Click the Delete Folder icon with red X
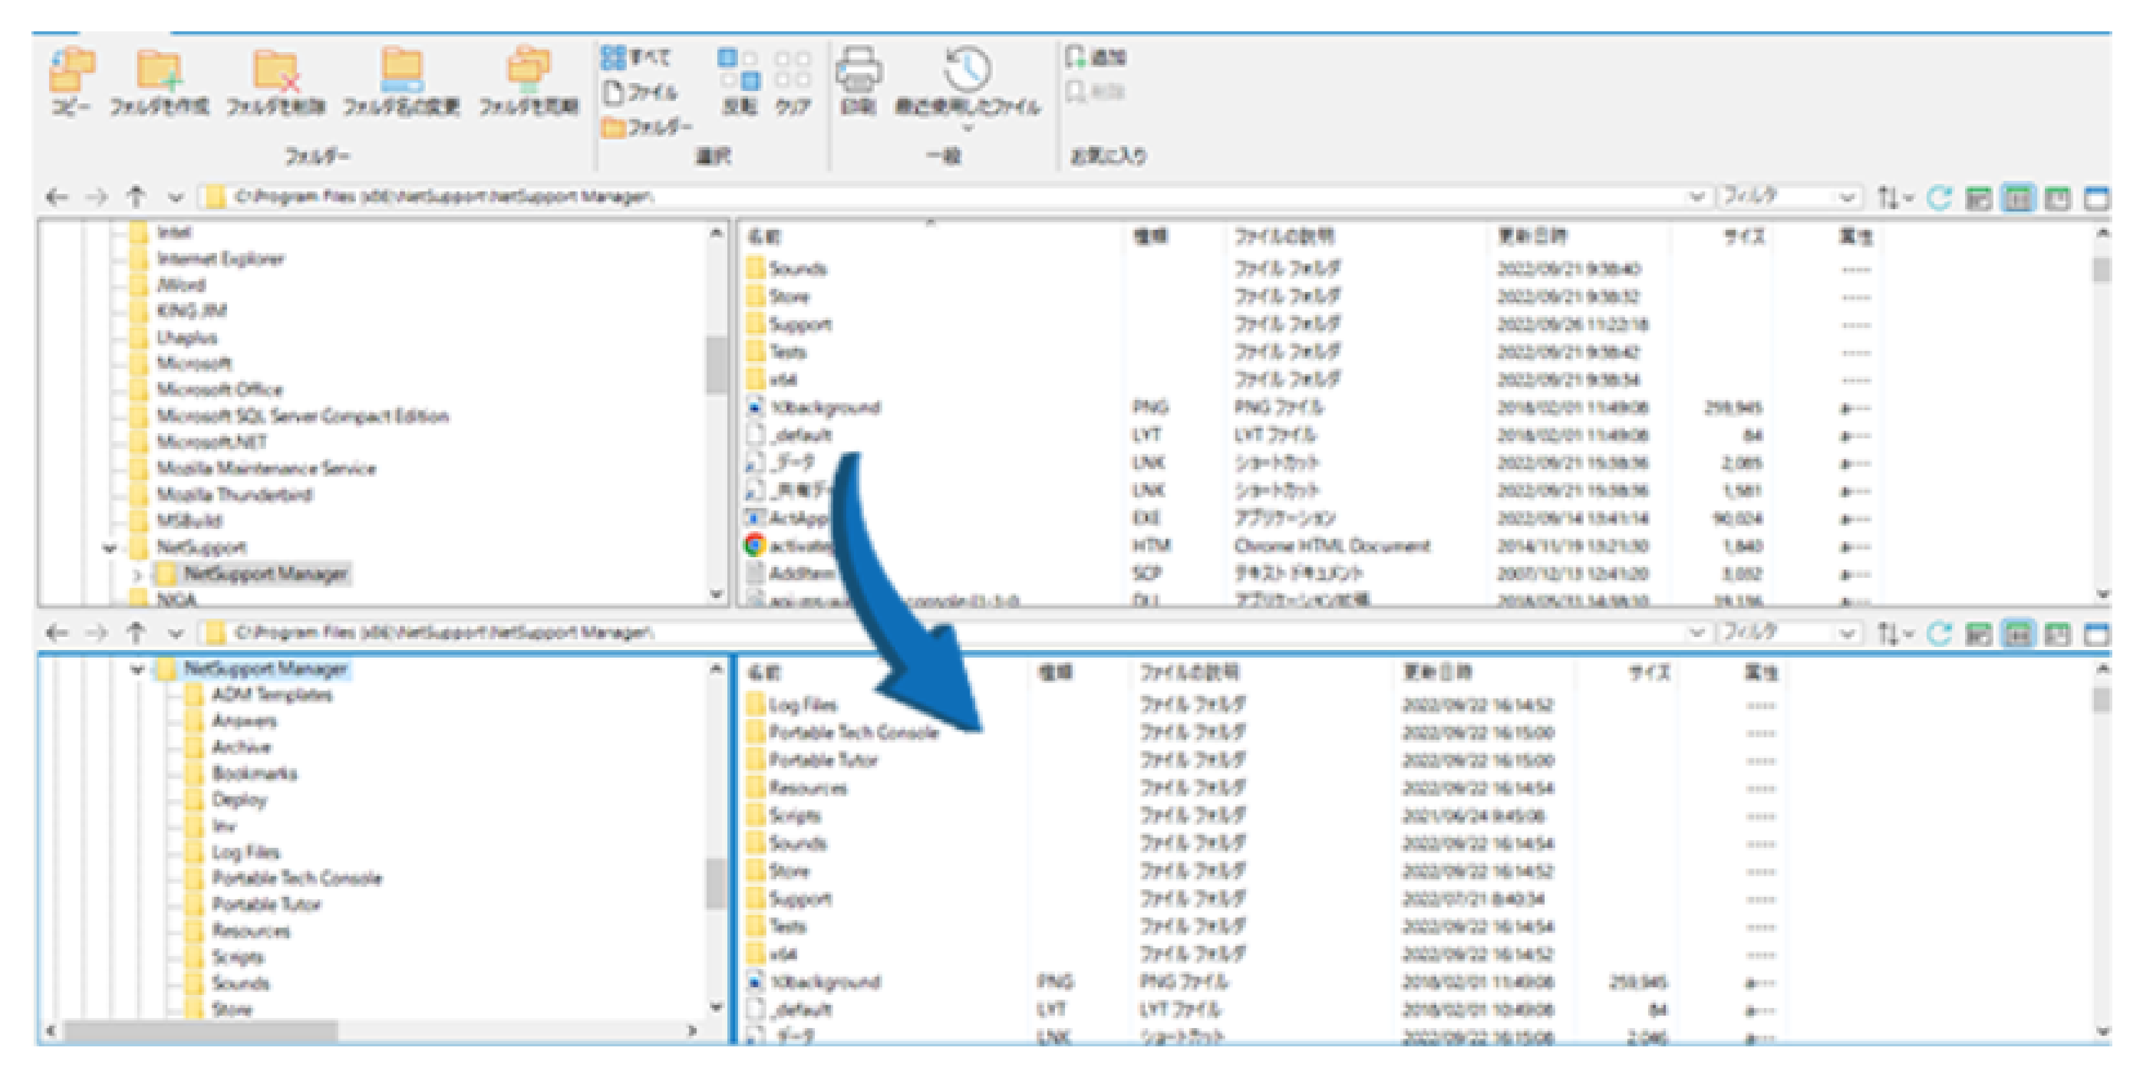Image resolution: width=2146 pixels, height=1070 pixels. tap(276, 71)
